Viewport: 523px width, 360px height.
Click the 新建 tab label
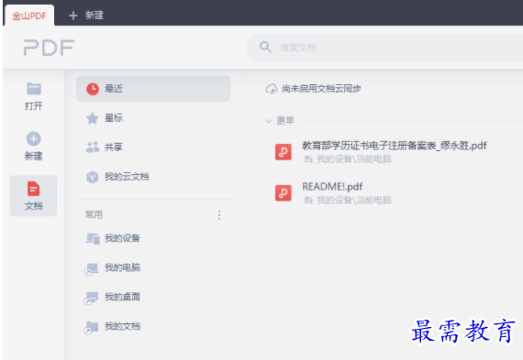click(x=95, y=15)
